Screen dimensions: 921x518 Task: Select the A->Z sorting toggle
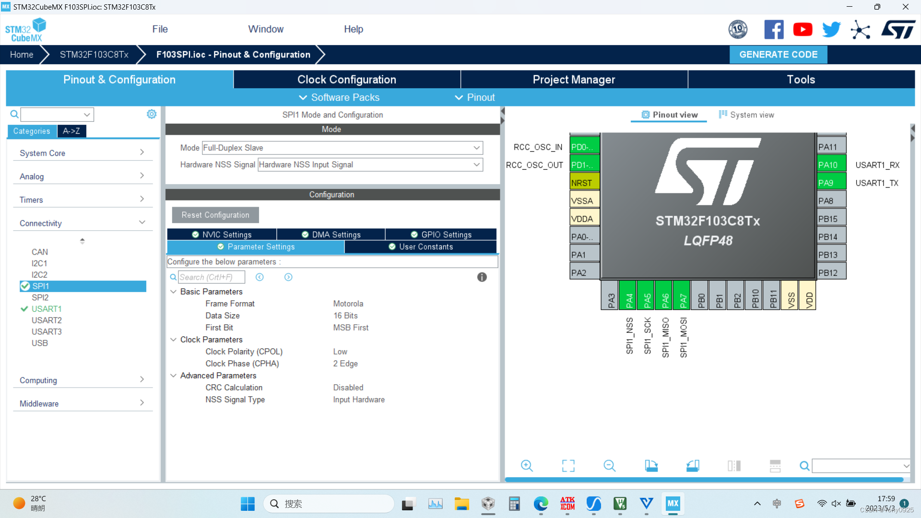point(71,131)
